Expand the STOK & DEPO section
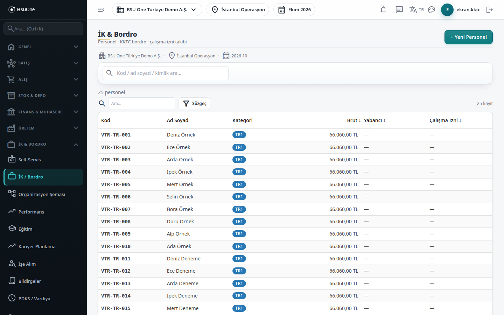 [x=43, y=96]
